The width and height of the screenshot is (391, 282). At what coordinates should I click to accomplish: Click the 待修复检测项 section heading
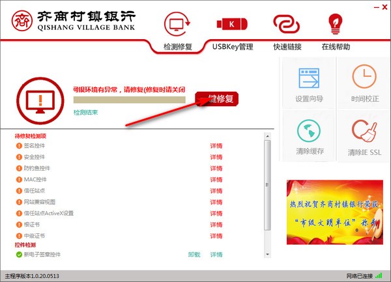coord(31,136)
